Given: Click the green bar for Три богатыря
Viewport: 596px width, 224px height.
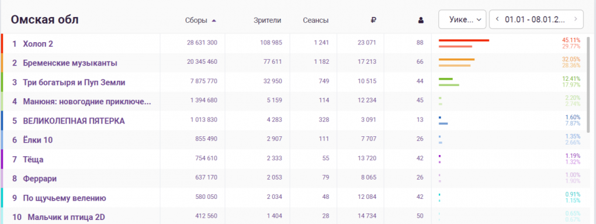Looking at the screenshot, I should pos(445,79).
